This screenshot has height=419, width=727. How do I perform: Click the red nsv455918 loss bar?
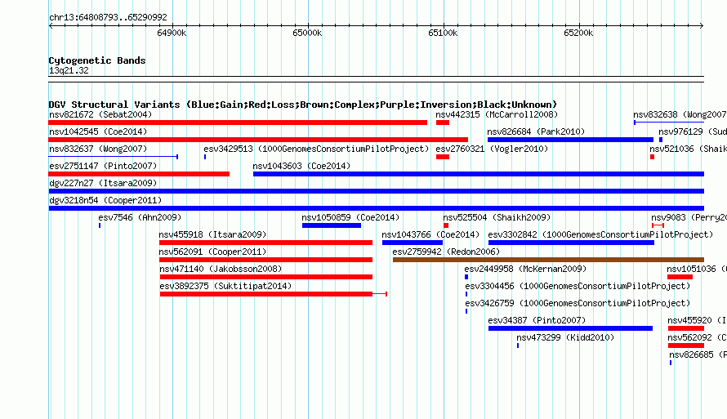(x=265, y=243)
